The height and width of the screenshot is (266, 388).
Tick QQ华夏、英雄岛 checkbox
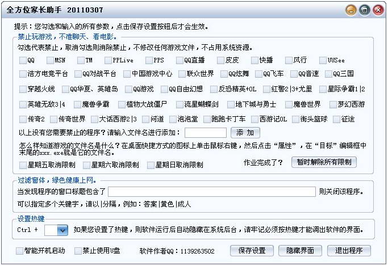pyautogui.click(x=65, y=89)
